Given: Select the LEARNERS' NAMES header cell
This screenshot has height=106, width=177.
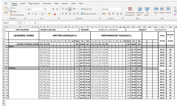Looking at the screenshot, I should pyautogui.click(x=24, y=36).
